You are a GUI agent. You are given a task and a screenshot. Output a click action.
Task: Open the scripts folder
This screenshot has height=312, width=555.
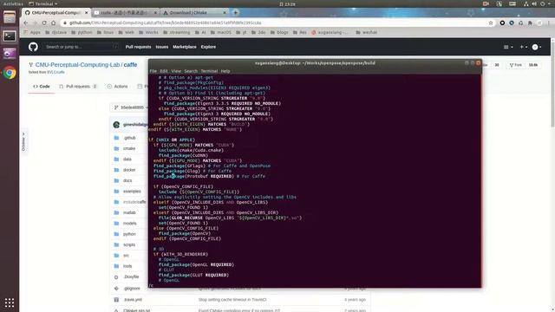point(129,244)
